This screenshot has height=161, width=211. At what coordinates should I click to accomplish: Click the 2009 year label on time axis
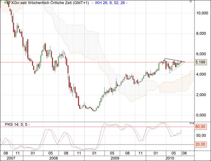click(115, 158)
